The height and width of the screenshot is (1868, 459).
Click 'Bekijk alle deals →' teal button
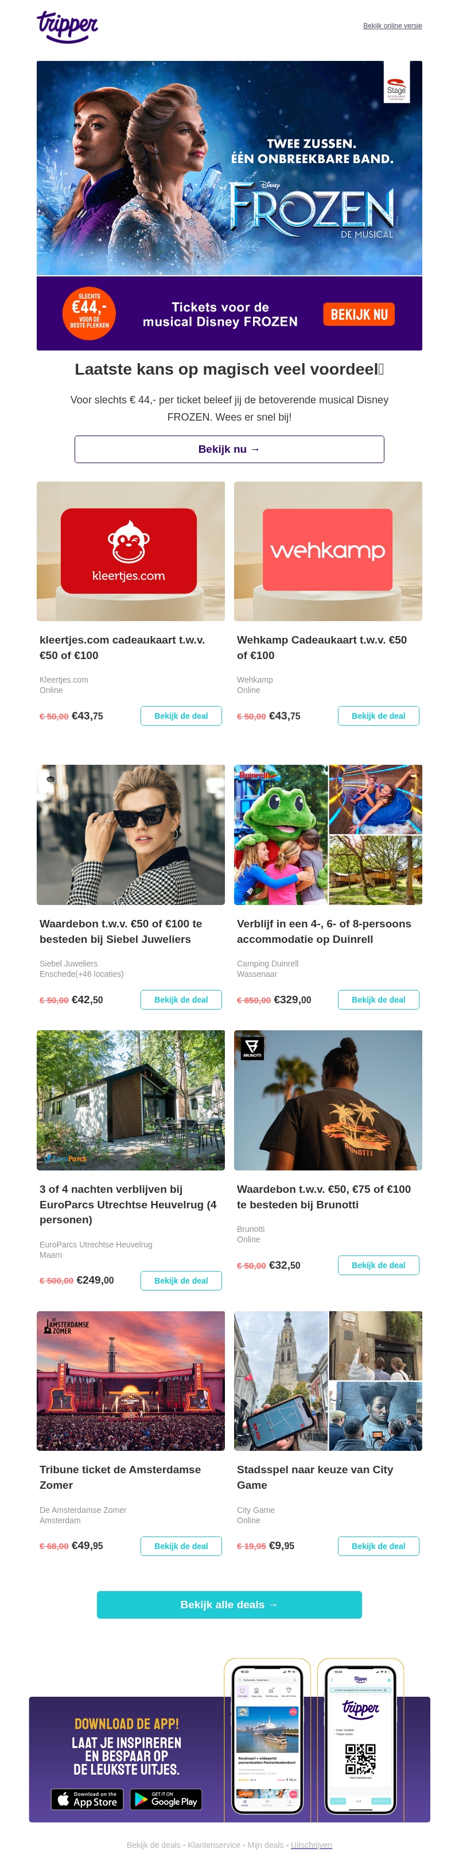[x=229, y=1605]
